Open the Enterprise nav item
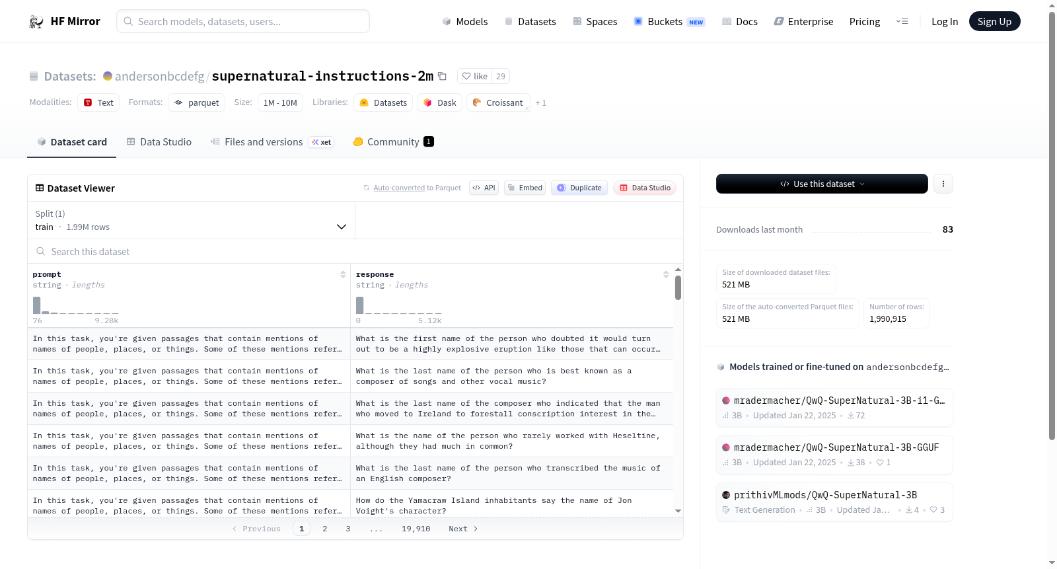 (803, 21)
